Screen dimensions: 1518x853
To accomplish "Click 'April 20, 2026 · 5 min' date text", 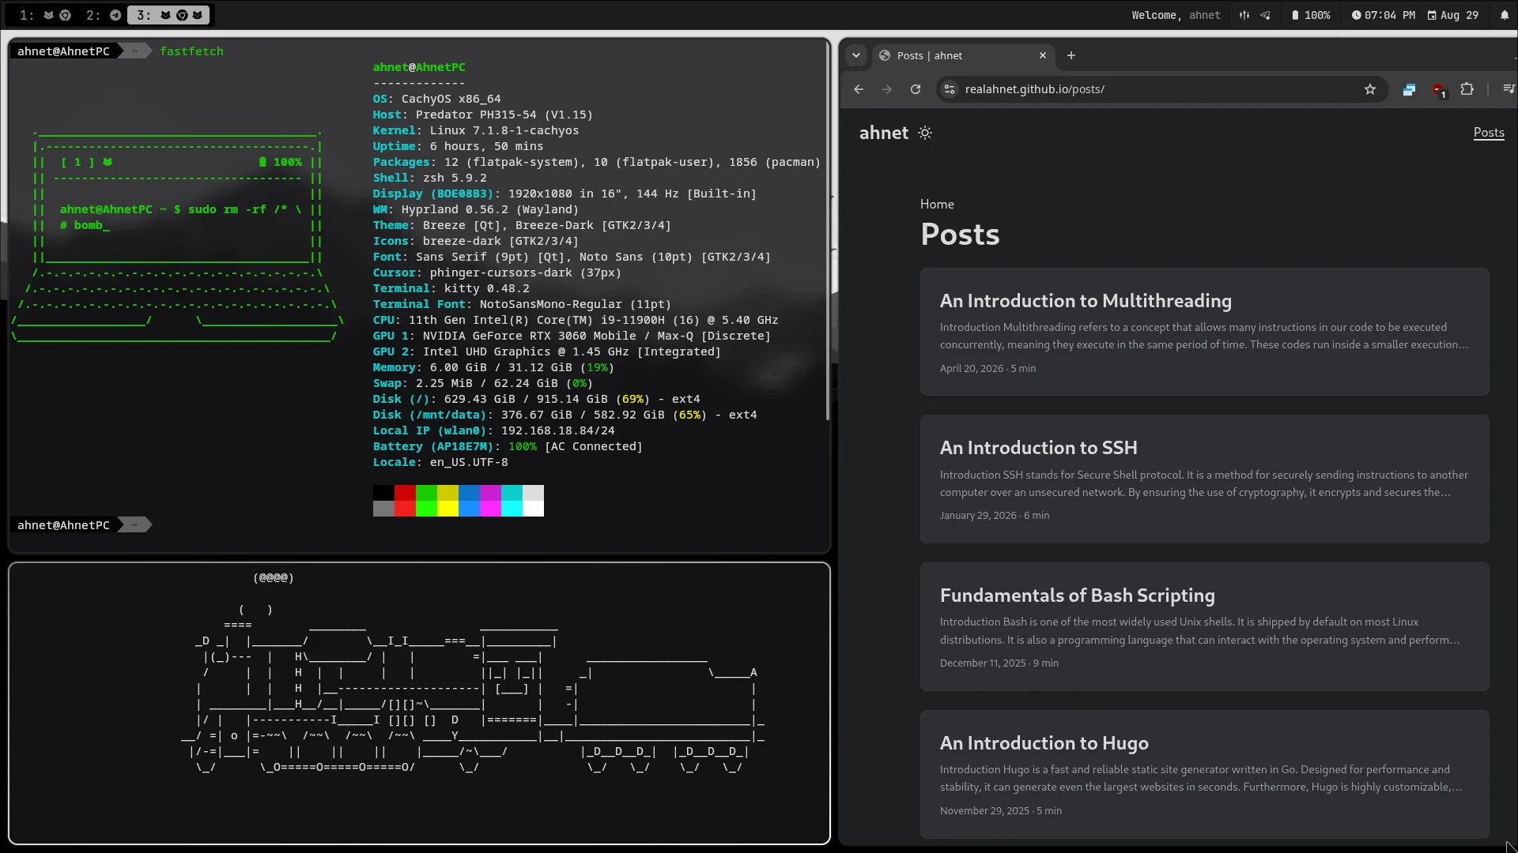I will (987, 368).
